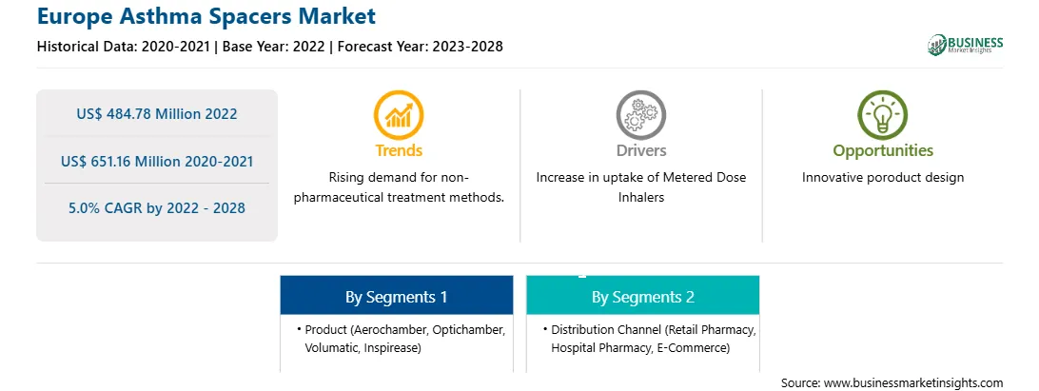The width and height of the screenshot is (1039, 391).
Task: Click the Rising demand for non-pharmaceutical text
Action: (x=399, y=187)
